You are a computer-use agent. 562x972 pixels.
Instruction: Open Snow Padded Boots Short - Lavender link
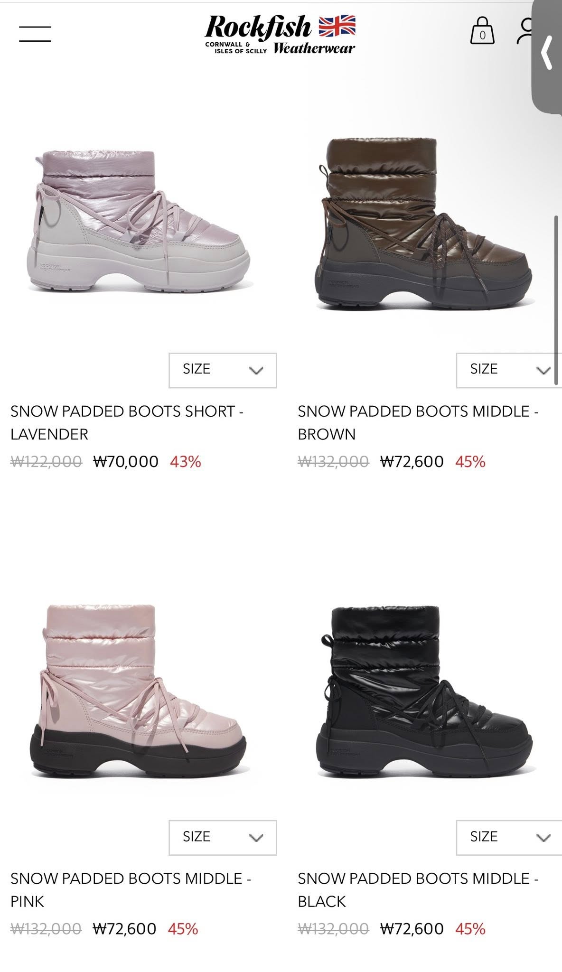click(127, 422)
